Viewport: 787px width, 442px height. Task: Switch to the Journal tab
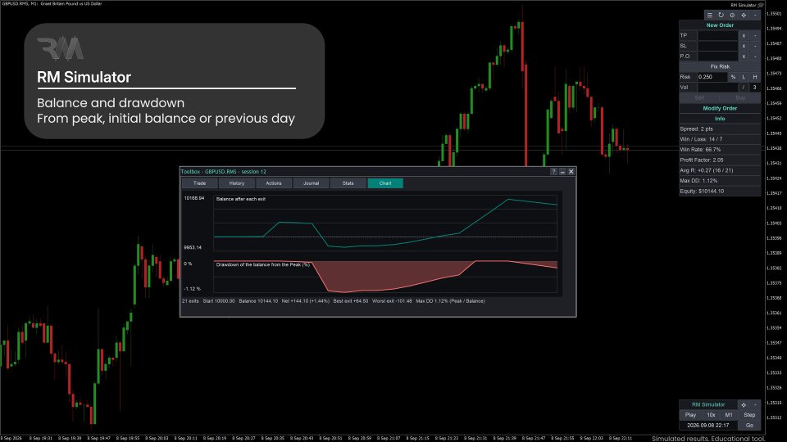point(312,183)
